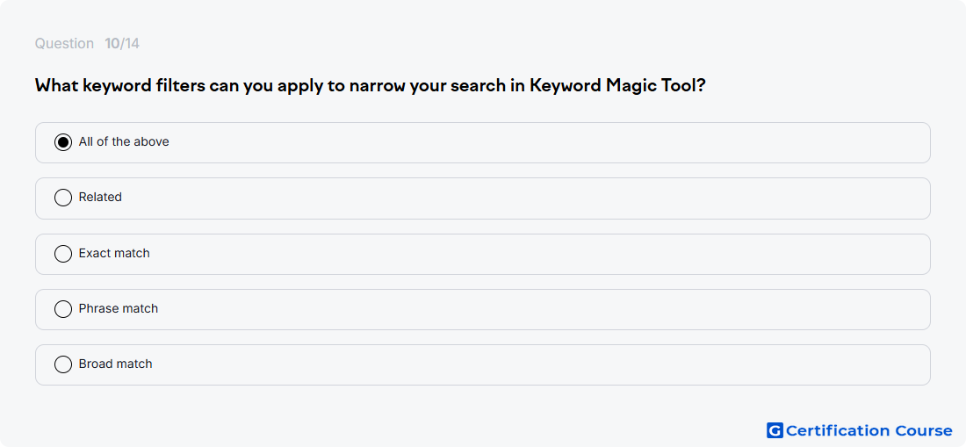
Task: Select the Related radio button
Action: (x=63, y=198)
